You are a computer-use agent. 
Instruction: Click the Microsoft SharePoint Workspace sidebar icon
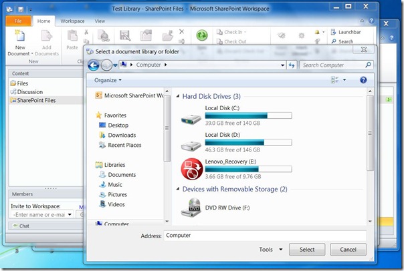pyautogui.click(x=98, y=95)
